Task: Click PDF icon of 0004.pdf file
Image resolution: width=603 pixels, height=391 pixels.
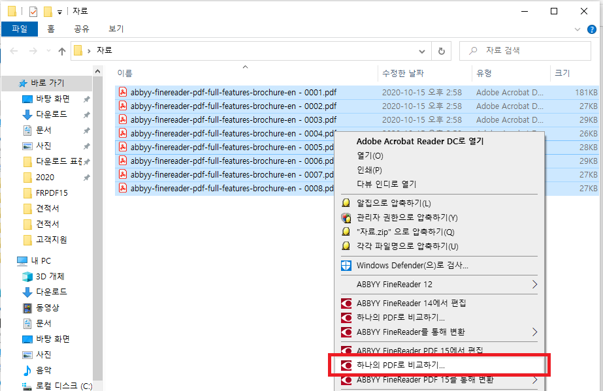Action: click(x=123, y=133)
